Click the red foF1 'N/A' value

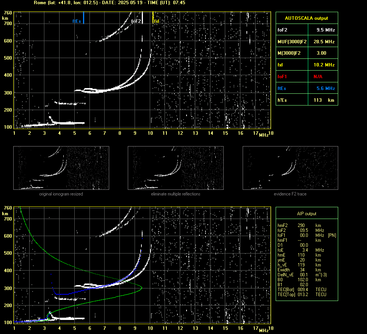pos(318,76)
